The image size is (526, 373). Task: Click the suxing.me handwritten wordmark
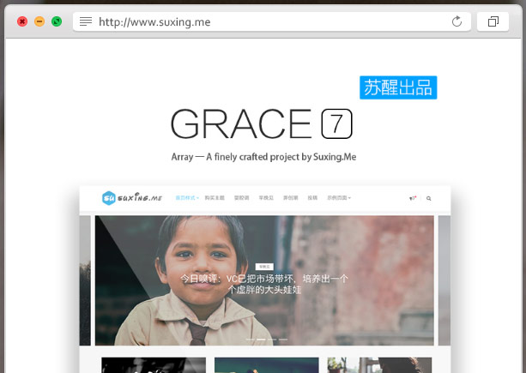(140, 198)
